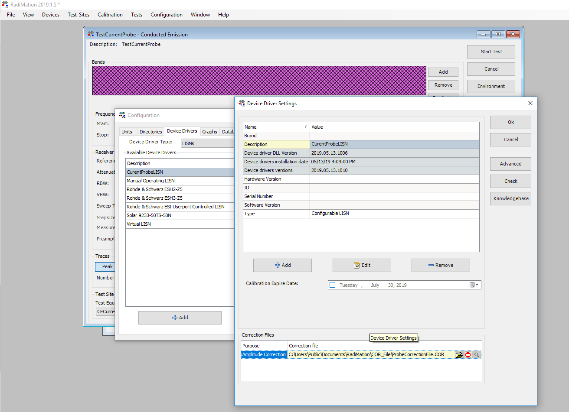Click the red remove correction file icon
The image size is (569, 412).
(468, 355)
